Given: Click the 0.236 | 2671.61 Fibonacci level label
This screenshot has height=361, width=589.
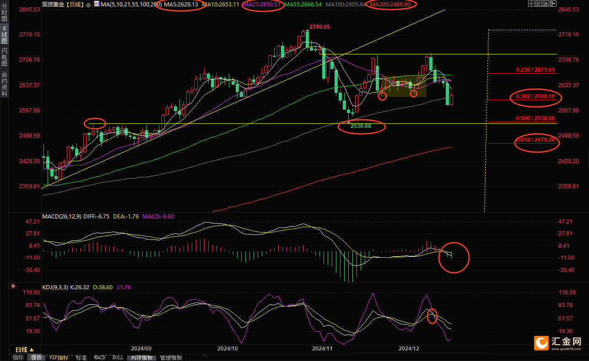Looking at the screenshot, I should (535, 70).
